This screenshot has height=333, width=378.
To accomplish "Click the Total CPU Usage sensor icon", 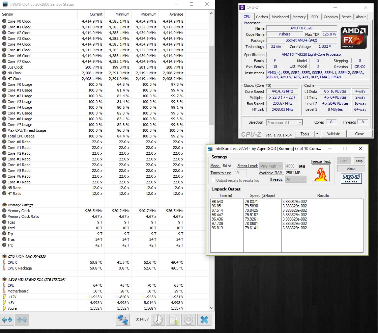I will point(4,136).
